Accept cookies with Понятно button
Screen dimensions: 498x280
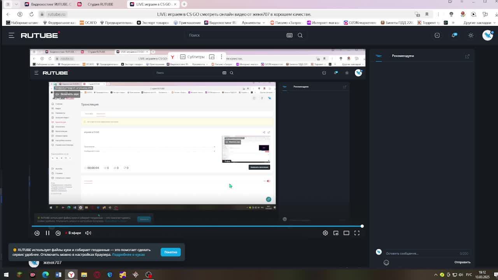(170, 252)
